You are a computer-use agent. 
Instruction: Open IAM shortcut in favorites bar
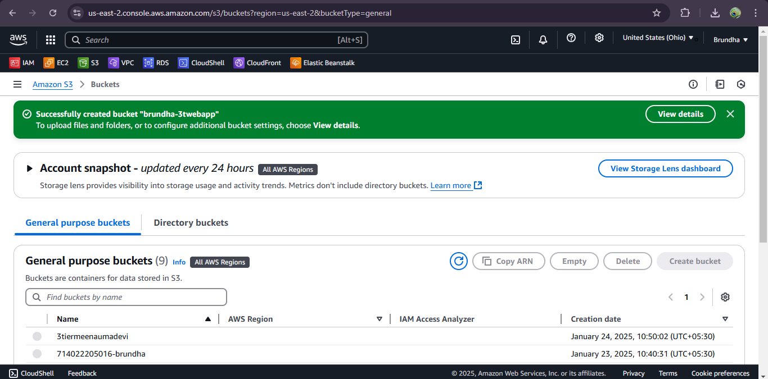(22, 63)
